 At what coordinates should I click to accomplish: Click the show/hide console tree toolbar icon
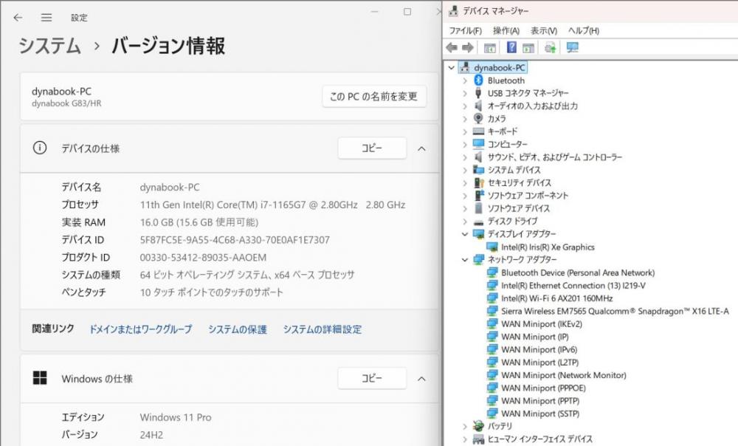tap(490, 47)
